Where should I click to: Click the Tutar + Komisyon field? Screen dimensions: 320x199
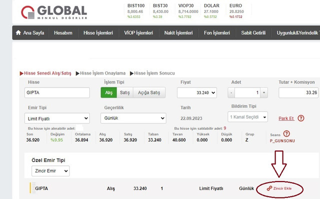coord(298,92)
